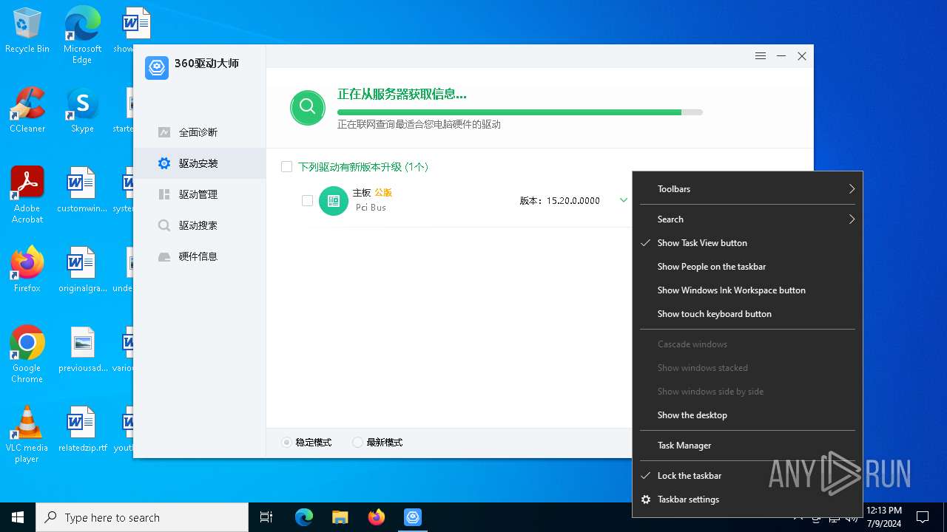Open the 全面诊断 sidebar section

click(x=199, y=132)
